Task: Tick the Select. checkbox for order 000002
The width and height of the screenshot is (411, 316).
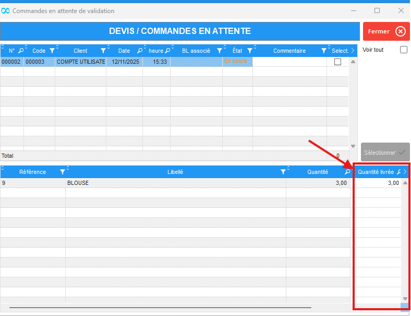Action: pos(337,62)
